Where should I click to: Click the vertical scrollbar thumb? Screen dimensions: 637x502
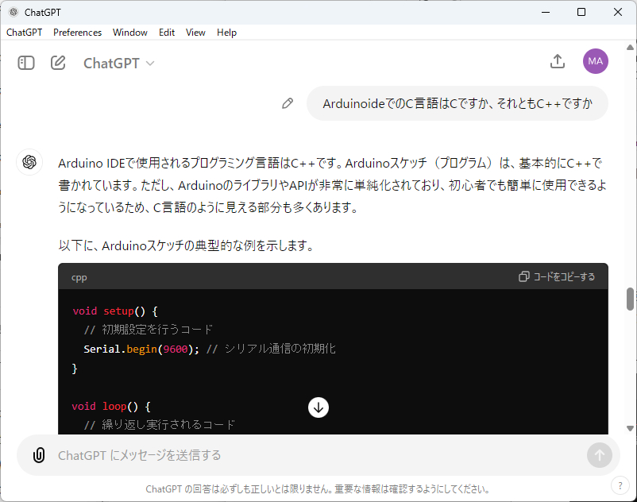[631, 299]
